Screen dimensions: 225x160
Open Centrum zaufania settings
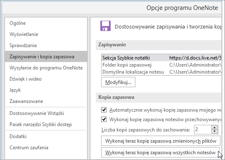pos(46,148)
